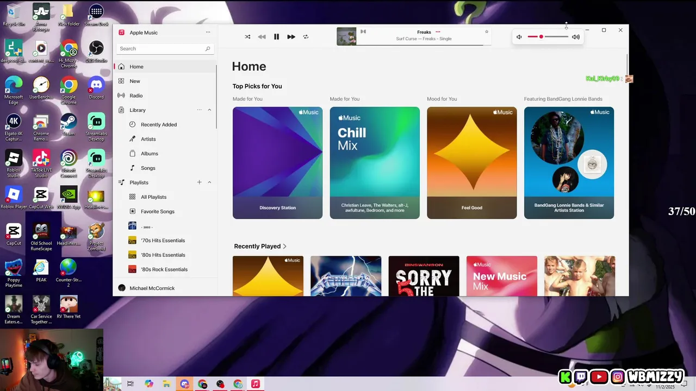This screenshot has height=391, width=696.
Task: Open the Apple Music sidebar options menu
Action: tap(208, 33)
